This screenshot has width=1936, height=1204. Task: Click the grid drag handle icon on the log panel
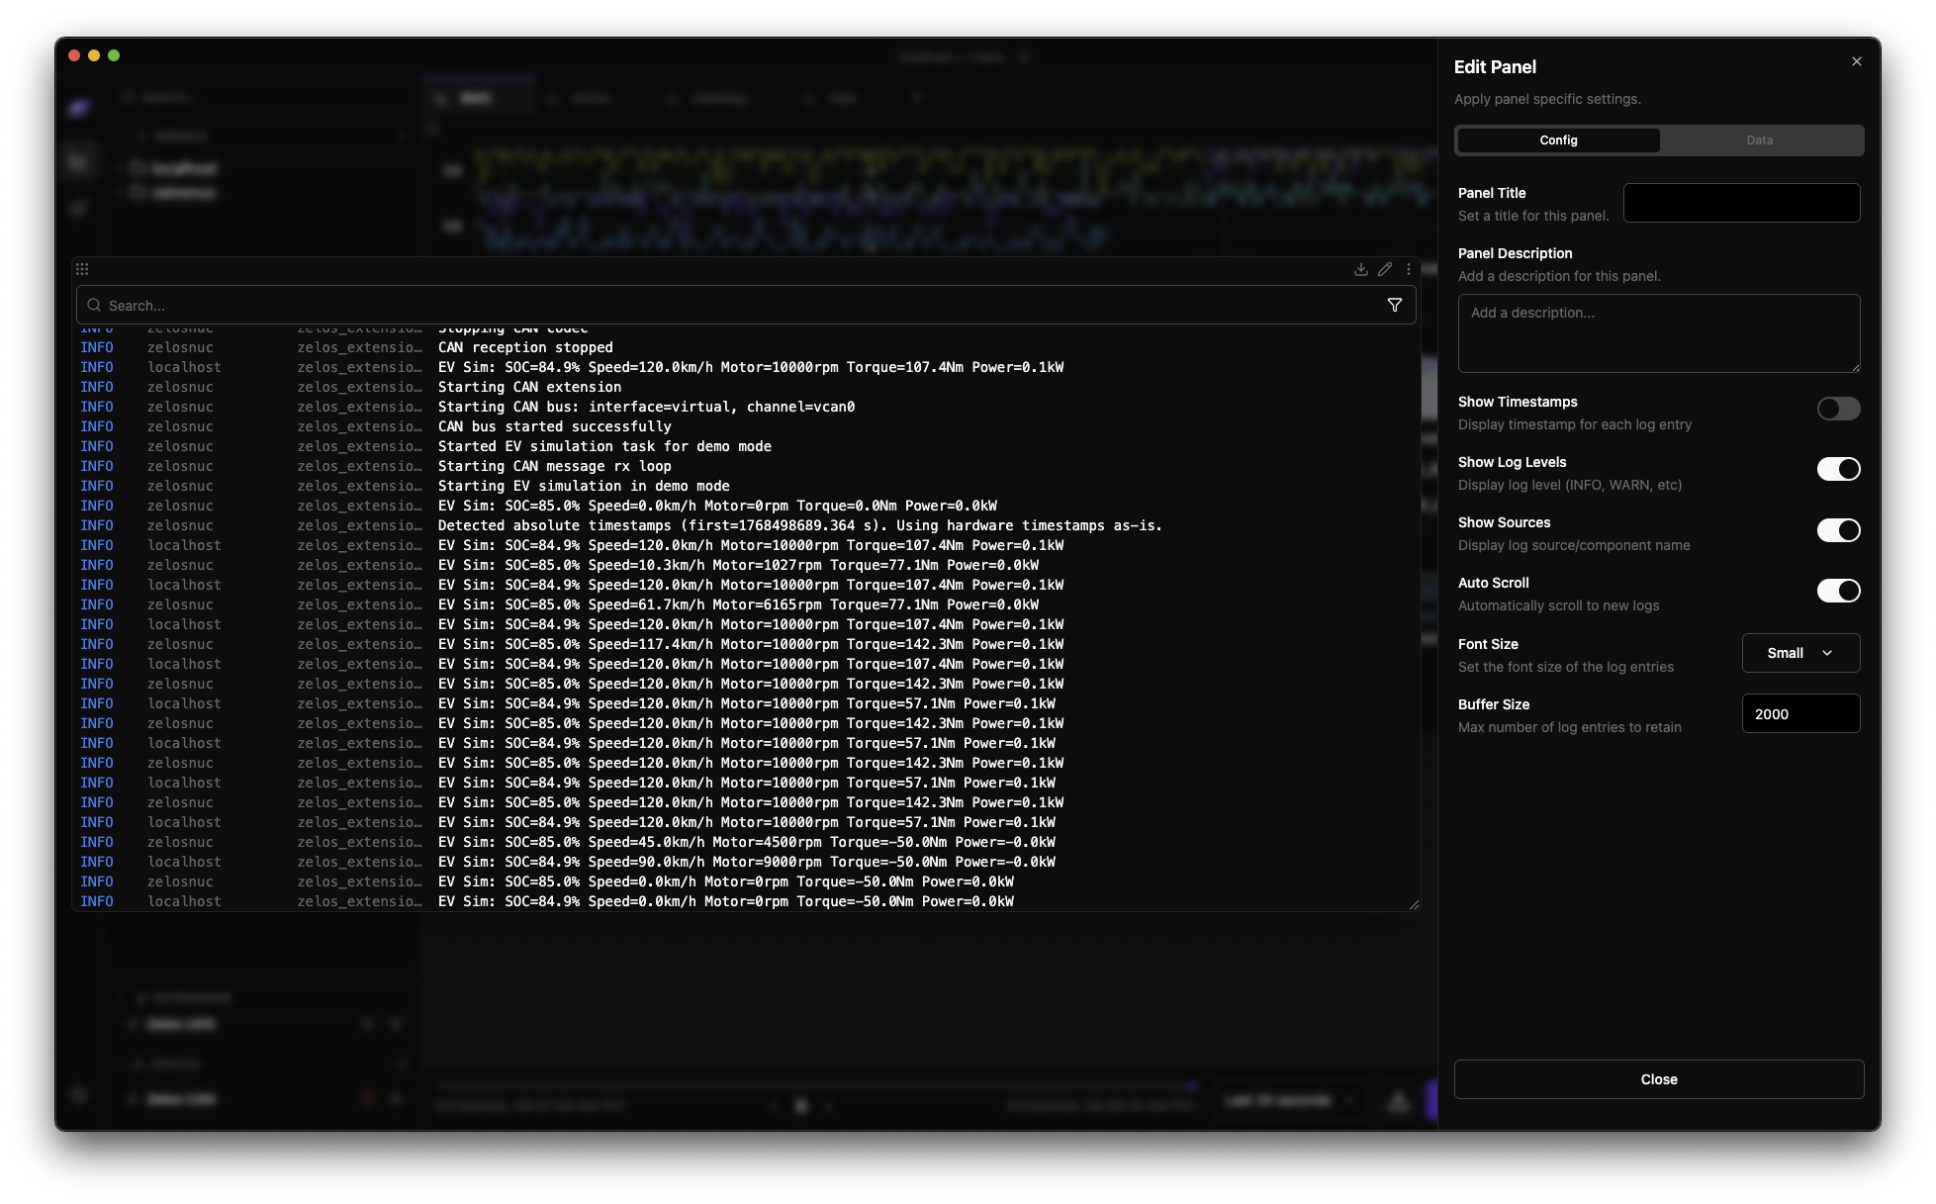82,269
